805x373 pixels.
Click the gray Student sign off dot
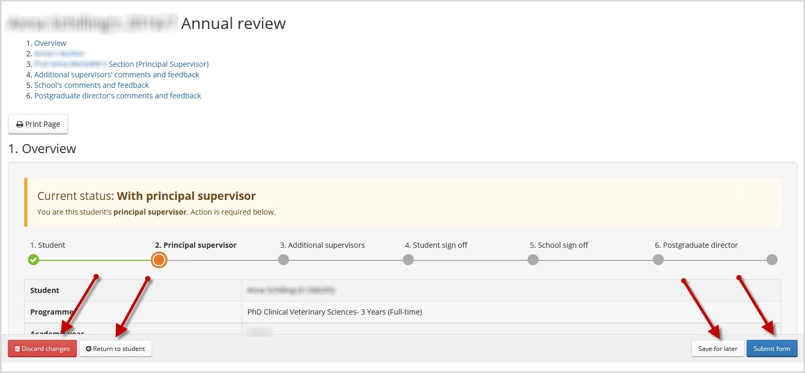click(x=408, y=259)
